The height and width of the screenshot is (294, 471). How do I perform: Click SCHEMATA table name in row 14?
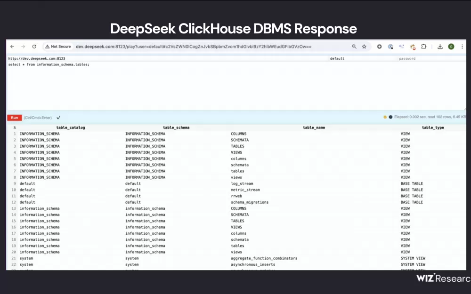(240, 215)
